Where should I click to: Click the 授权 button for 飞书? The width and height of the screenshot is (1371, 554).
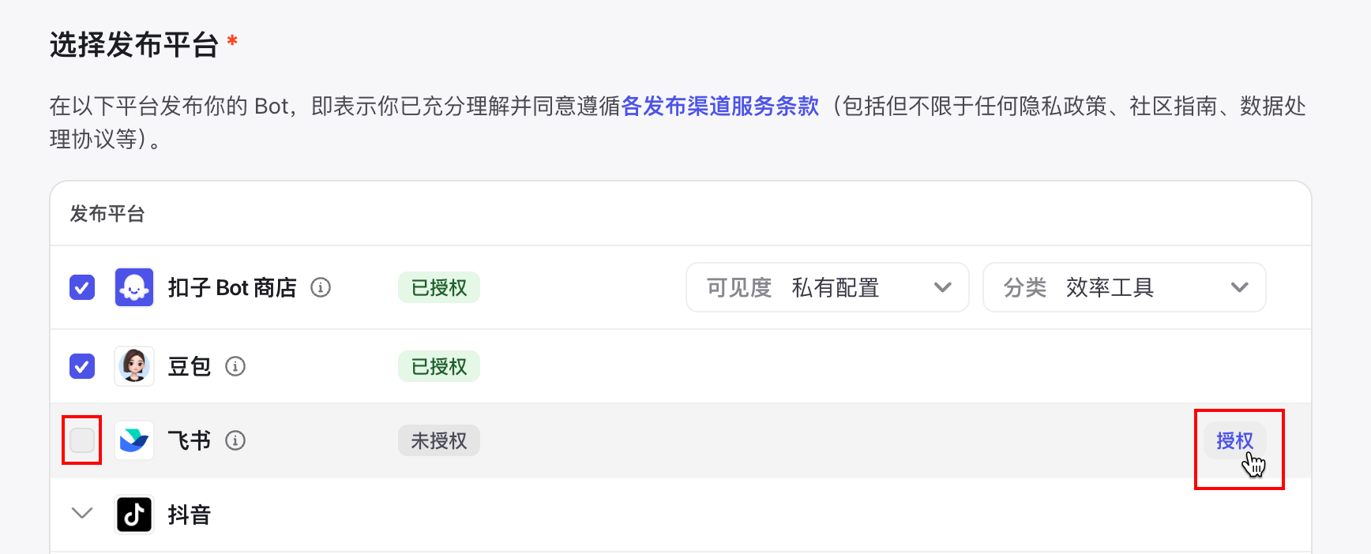point(1234,440)
